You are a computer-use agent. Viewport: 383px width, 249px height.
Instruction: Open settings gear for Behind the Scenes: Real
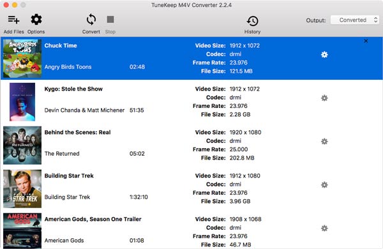[324, 141]
